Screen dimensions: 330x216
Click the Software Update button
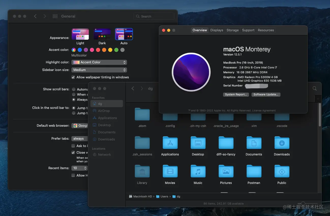click(x=266, y=95)
